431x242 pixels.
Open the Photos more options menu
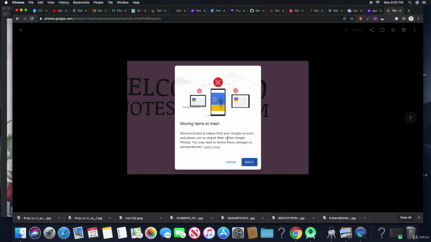415,30
